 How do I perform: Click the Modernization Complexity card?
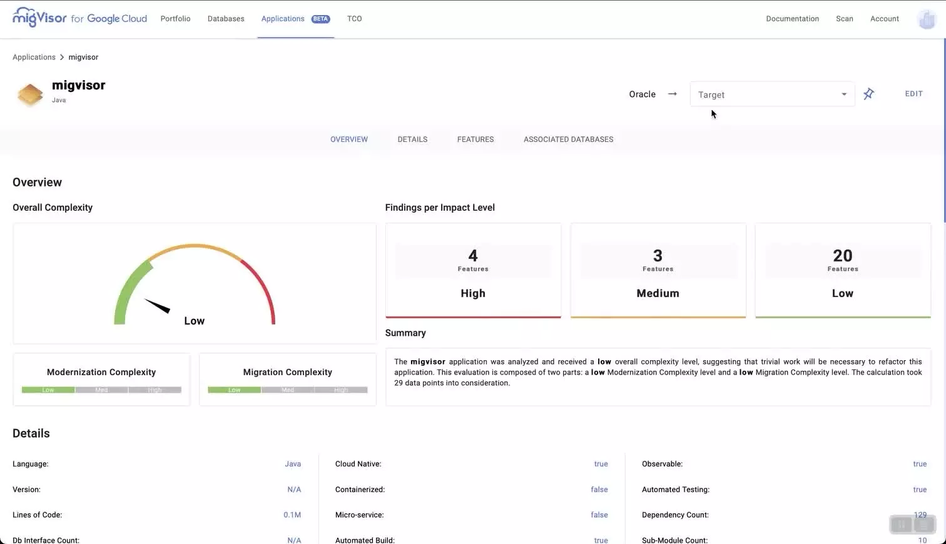[101, 380]
